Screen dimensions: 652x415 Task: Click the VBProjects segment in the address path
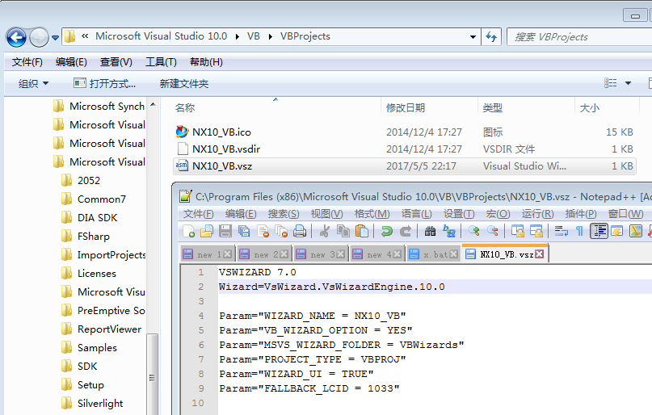(305, 36)
